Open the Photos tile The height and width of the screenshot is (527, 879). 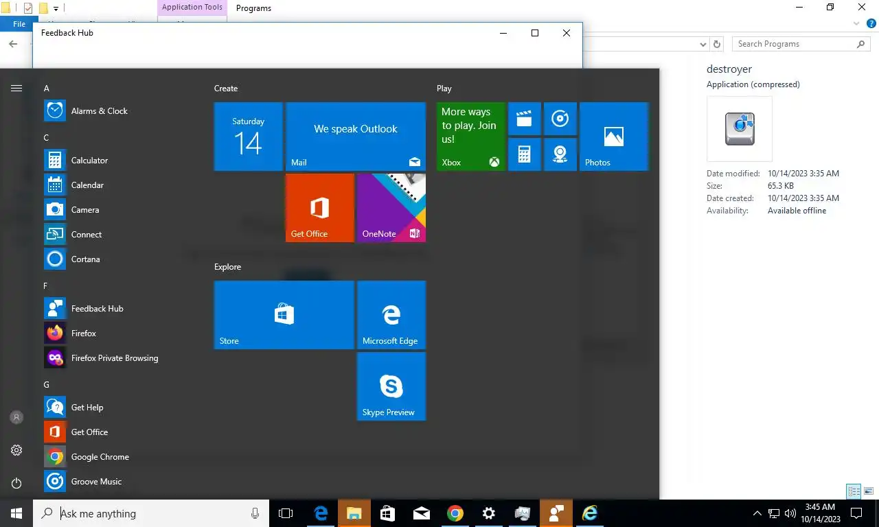614,137
